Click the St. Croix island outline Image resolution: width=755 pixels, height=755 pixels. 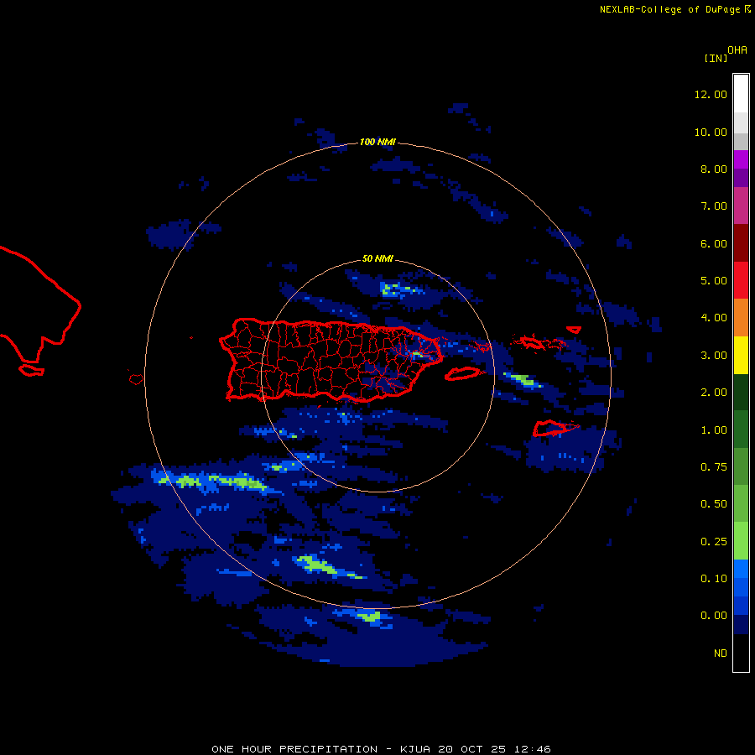(555, 428)
